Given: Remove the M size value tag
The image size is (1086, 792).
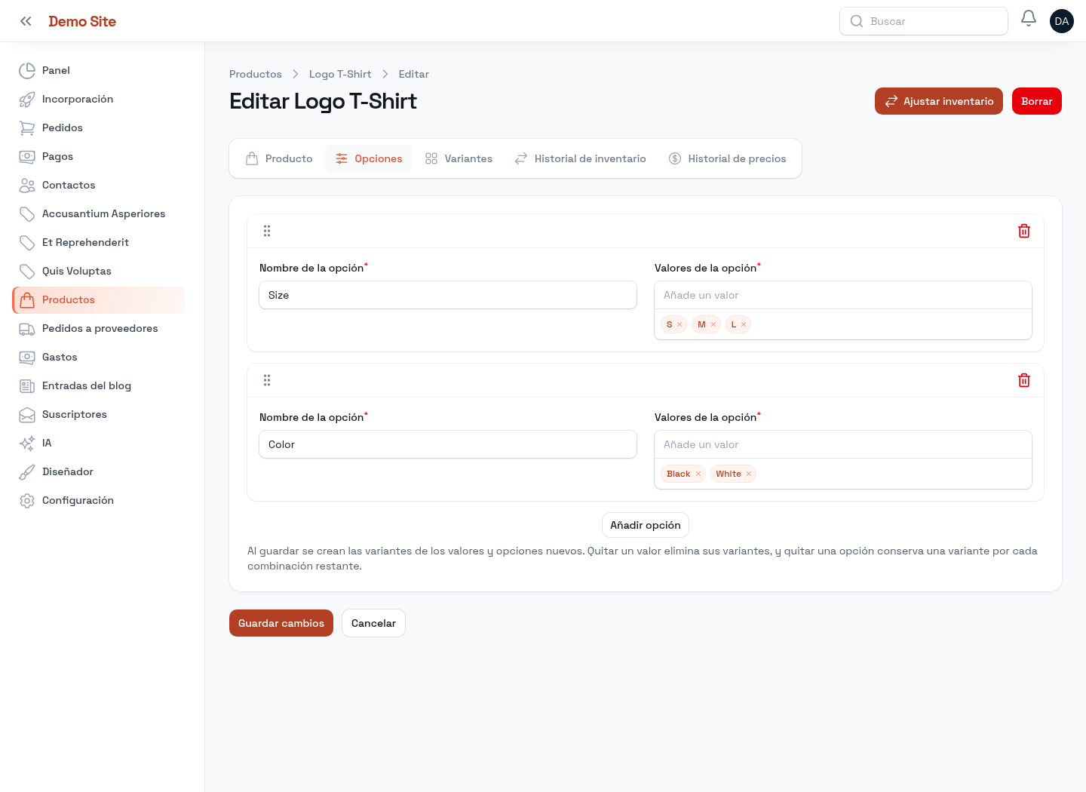Looking at the screenshot, I should pos(713,324).
